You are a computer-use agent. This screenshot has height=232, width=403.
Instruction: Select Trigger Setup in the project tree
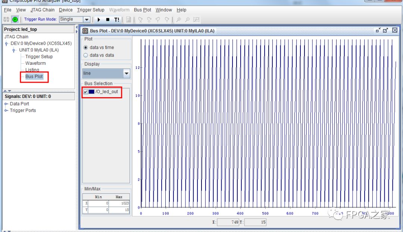[39, 57]
